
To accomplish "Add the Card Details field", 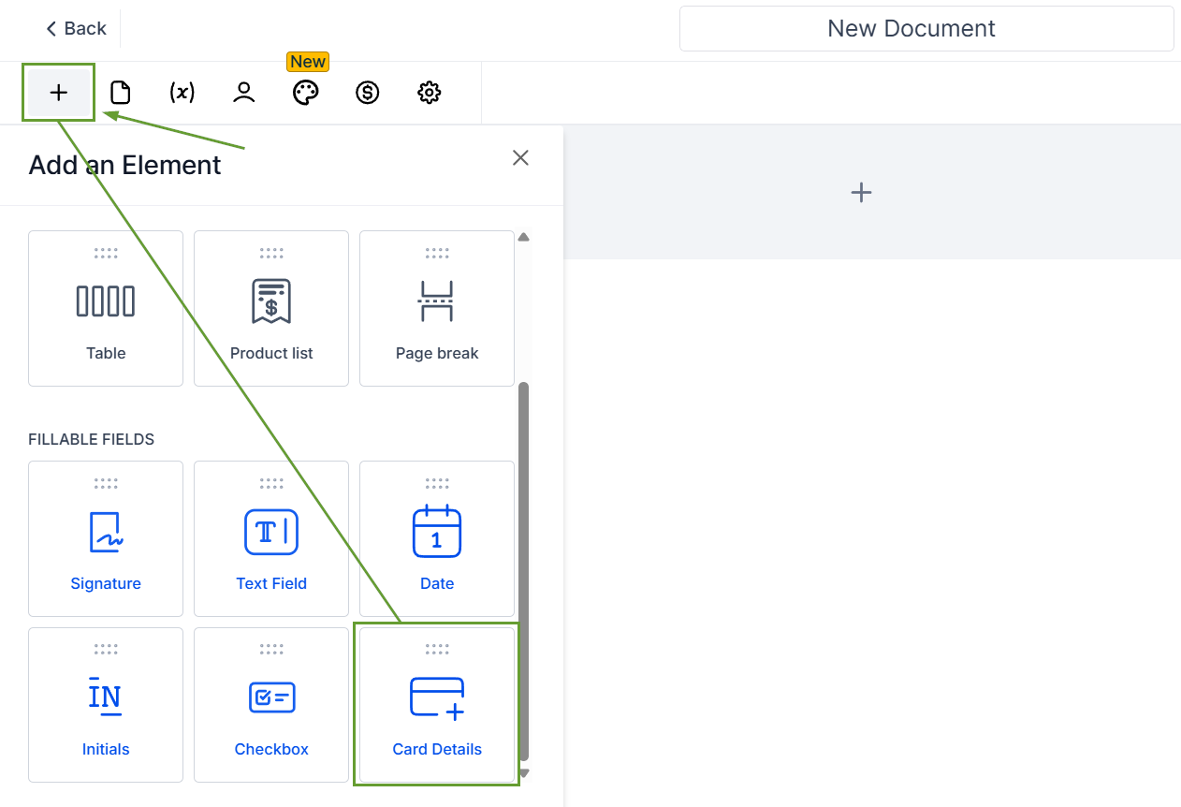I will [437, 704].
